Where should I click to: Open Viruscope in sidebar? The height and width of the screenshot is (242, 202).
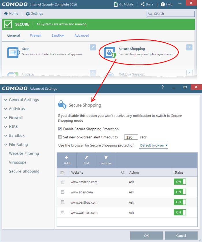coord(18,162)
